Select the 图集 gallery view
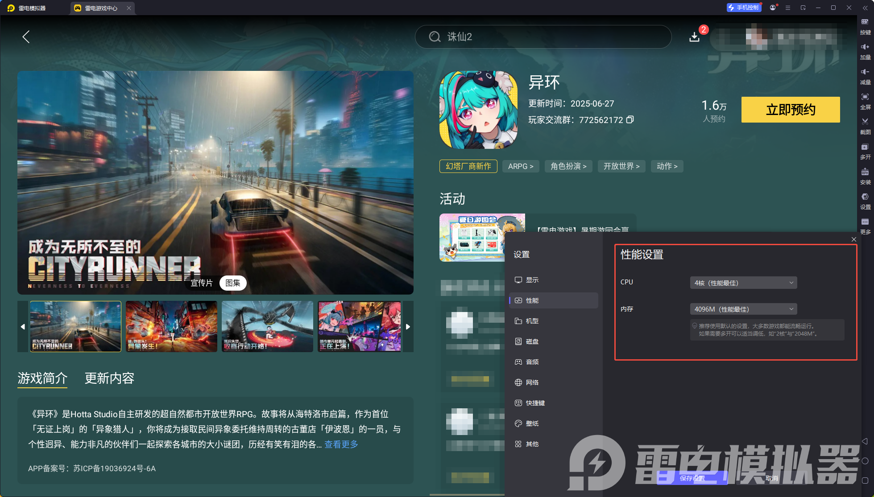 pyautogui.click(x=233, y=283)
